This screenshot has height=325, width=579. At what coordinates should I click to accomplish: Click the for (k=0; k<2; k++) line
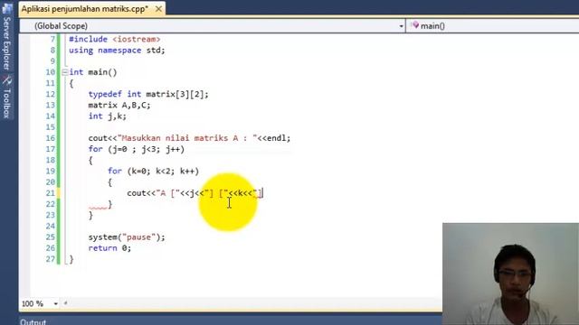click(x=153, y=171)
